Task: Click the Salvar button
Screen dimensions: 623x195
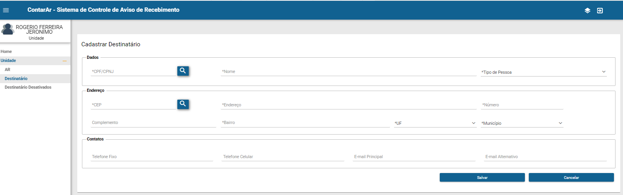Action: [482, 178]
